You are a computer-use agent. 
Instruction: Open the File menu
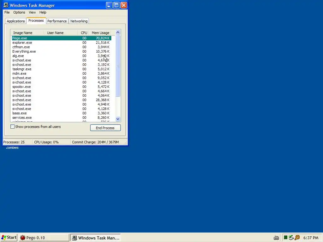pos(7,12)
